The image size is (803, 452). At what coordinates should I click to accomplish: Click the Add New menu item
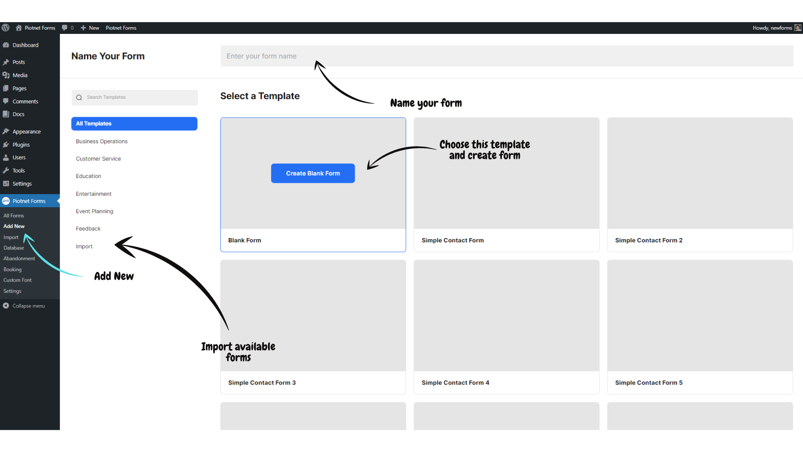tap(14, 226)
